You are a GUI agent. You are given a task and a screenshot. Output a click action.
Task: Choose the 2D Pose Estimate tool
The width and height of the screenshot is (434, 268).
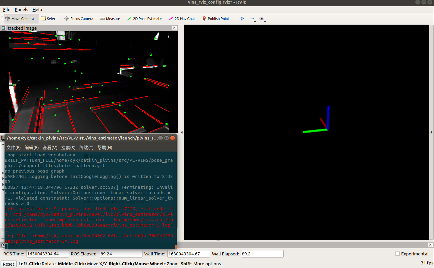click(145, 19)
